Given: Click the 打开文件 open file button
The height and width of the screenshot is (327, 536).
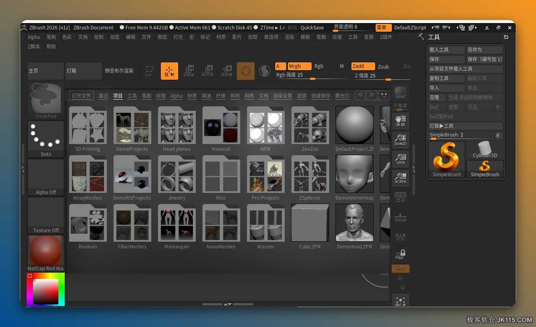Looking at the screenshot, I should tap(81, 96).
